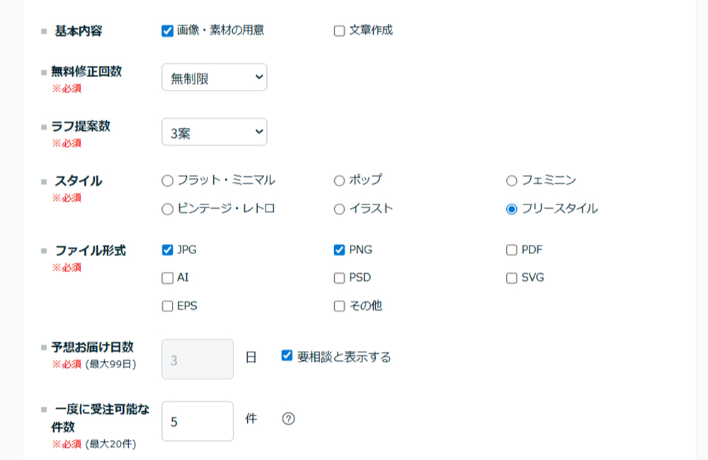Image resolution: width=708 pixels, height=460 pixels.
Task: Choose the ポップ style option
Action: [x=339, y=181]
